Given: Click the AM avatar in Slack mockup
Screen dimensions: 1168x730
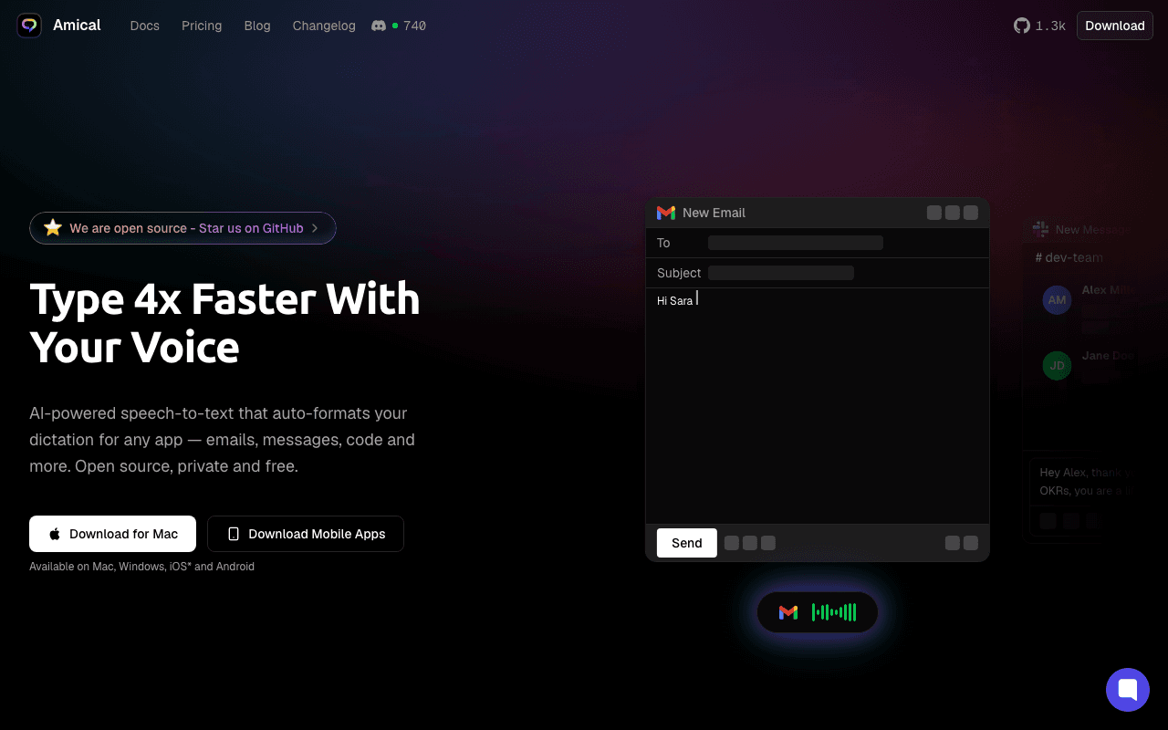Looking at the screenshot, I should click(x=1057, y=299).
